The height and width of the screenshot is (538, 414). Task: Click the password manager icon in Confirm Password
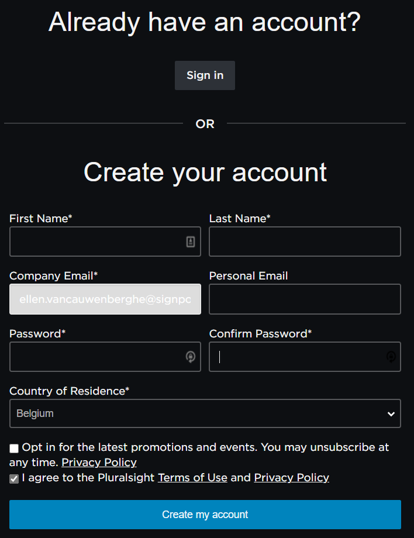(391, 357)
